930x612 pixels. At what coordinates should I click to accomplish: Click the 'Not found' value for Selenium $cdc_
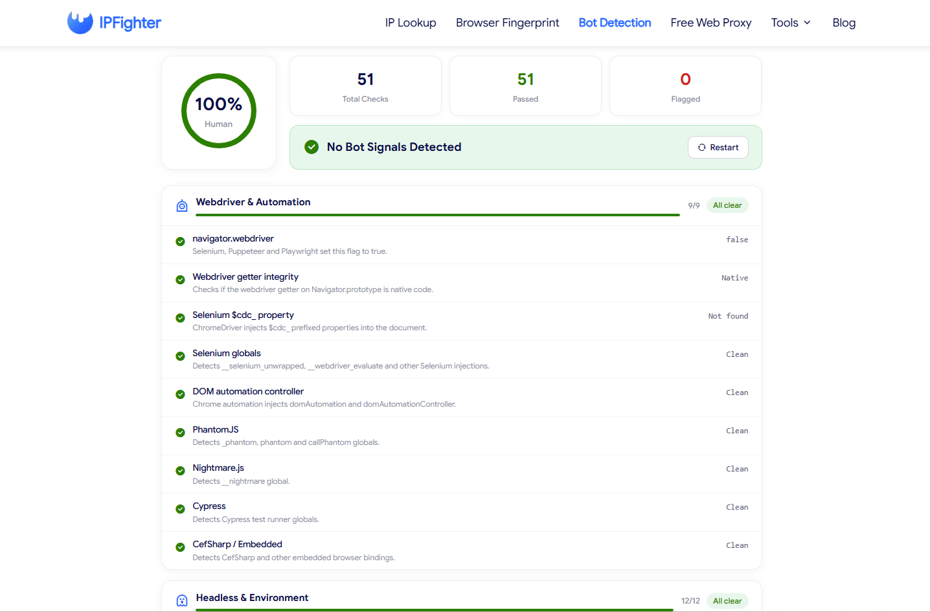(x=728, y=316)
